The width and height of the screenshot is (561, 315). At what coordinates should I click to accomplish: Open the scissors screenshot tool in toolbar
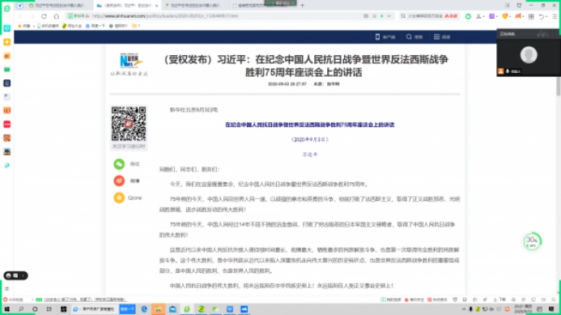[478, 16]
